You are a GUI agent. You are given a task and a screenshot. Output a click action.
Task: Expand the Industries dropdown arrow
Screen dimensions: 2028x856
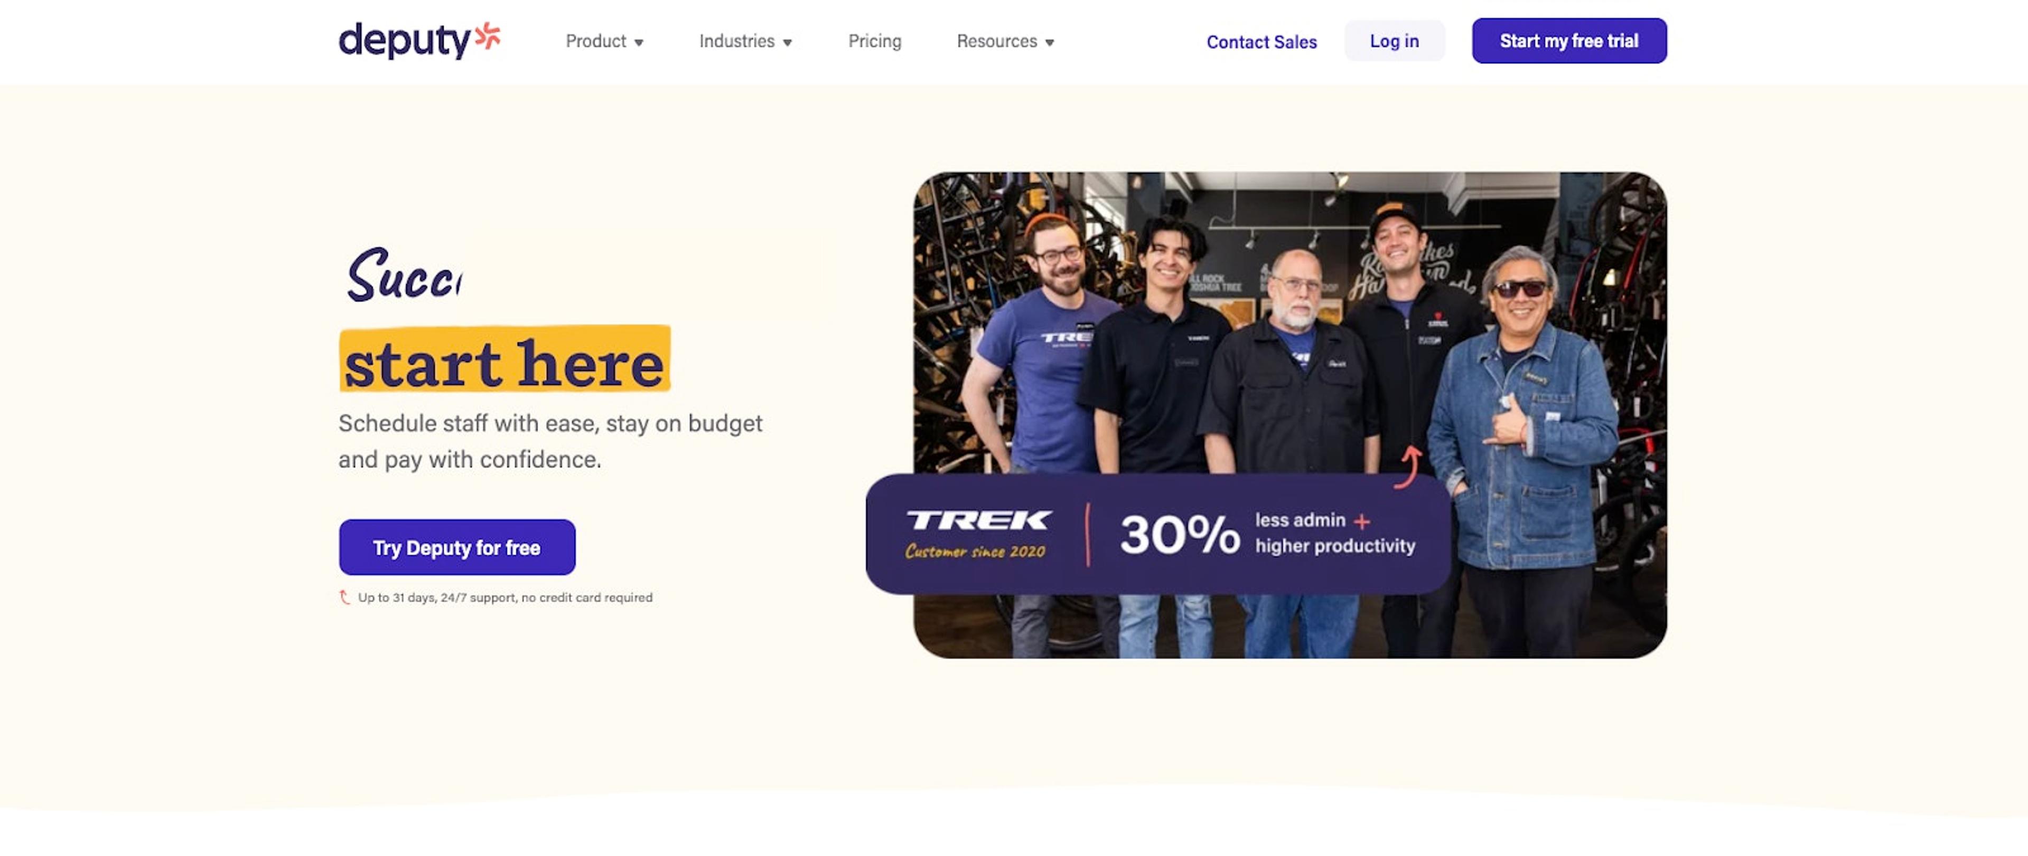(x=787, y=43)
